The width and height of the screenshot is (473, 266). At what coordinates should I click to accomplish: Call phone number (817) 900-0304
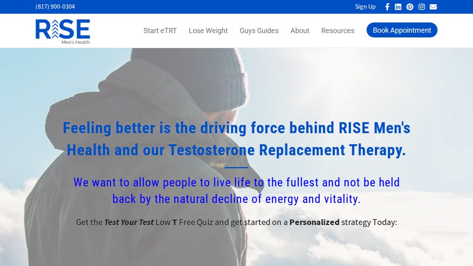point(55,7)
